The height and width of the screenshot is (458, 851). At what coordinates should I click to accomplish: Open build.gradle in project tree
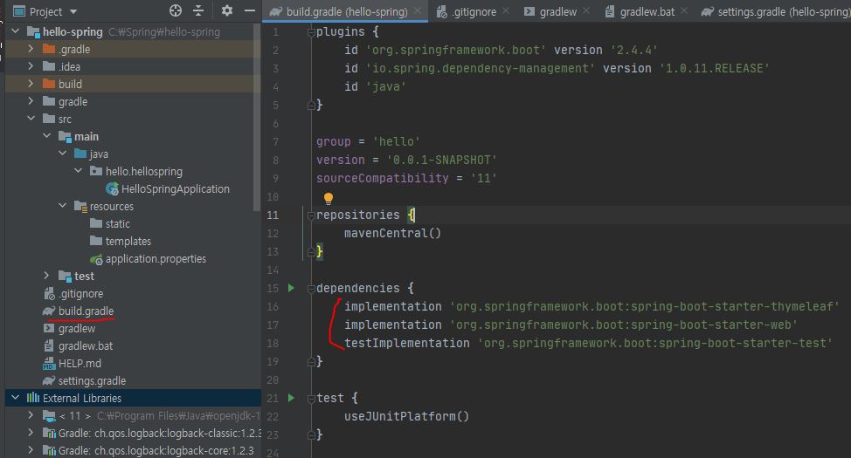(x=86, y=311)
